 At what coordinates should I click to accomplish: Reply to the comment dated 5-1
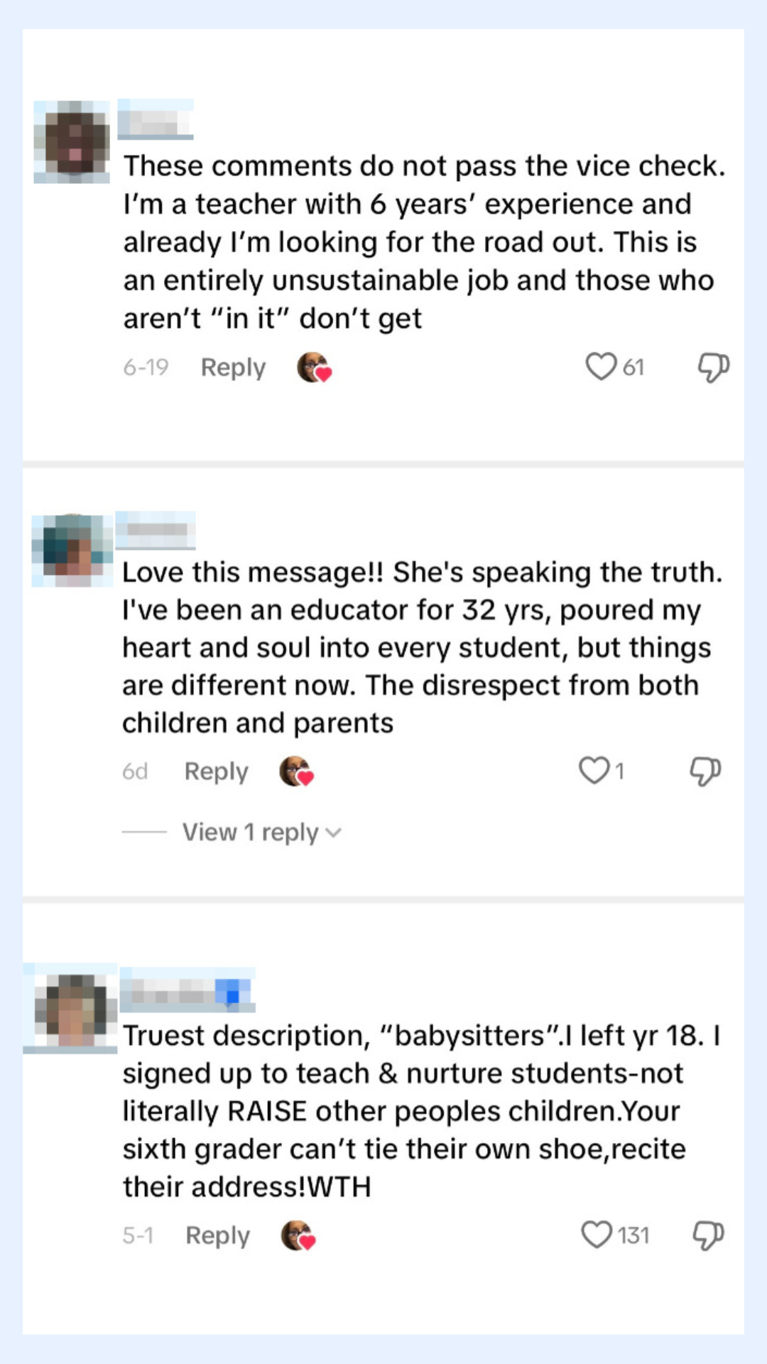coord(217,1235)
